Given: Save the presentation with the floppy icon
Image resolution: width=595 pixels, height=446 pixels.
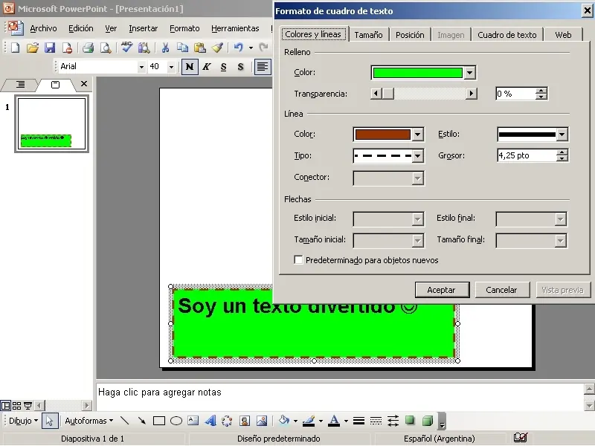Looking at the screenshot, I should (50, 48).
